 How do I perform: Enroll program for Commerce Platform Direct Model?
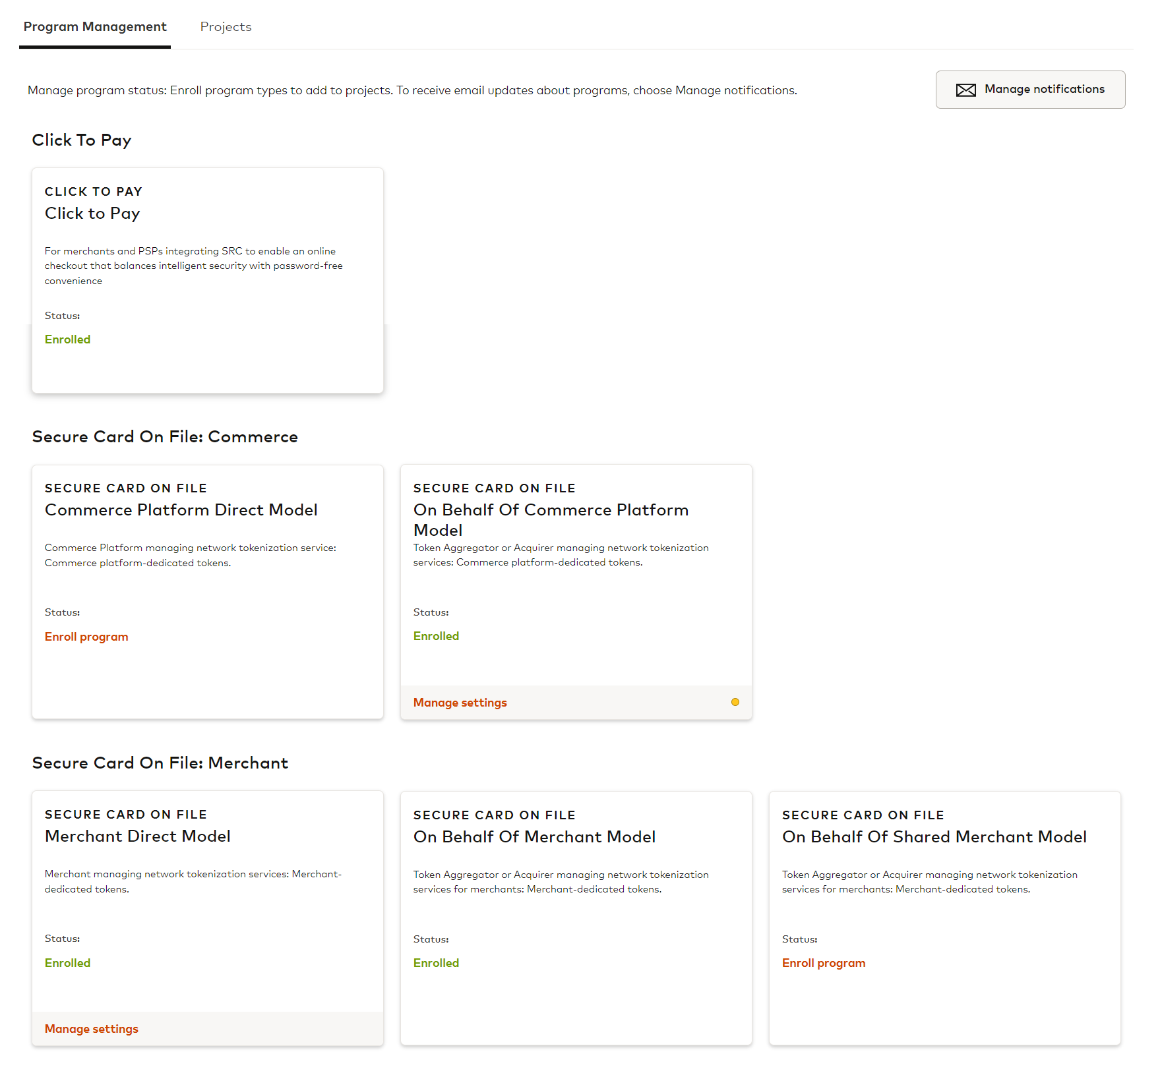coord(86,637)
